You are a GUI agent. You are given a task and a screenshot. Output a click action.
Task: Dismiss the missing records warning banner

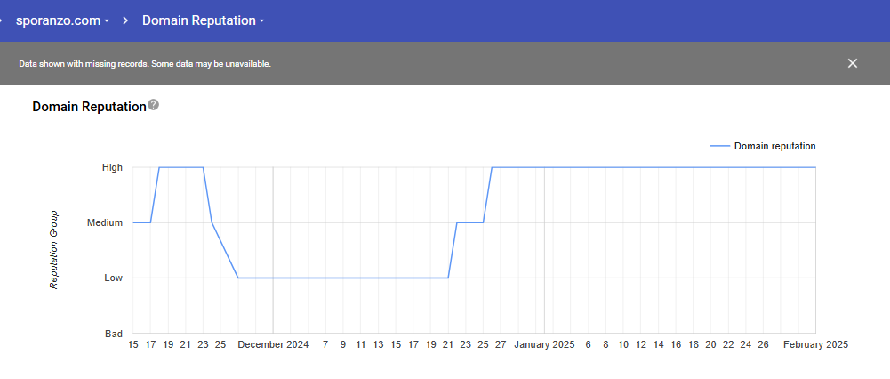(x=852, y=63)
